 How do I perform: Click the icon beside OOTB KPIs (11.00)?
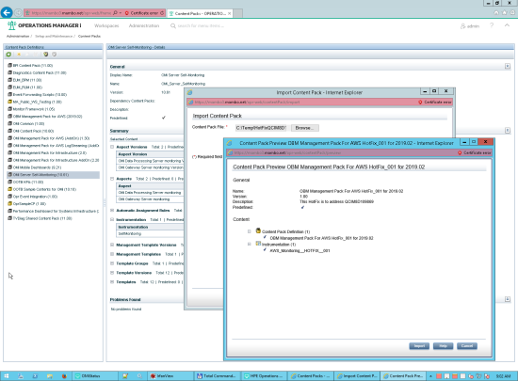[x=10, y=182]
